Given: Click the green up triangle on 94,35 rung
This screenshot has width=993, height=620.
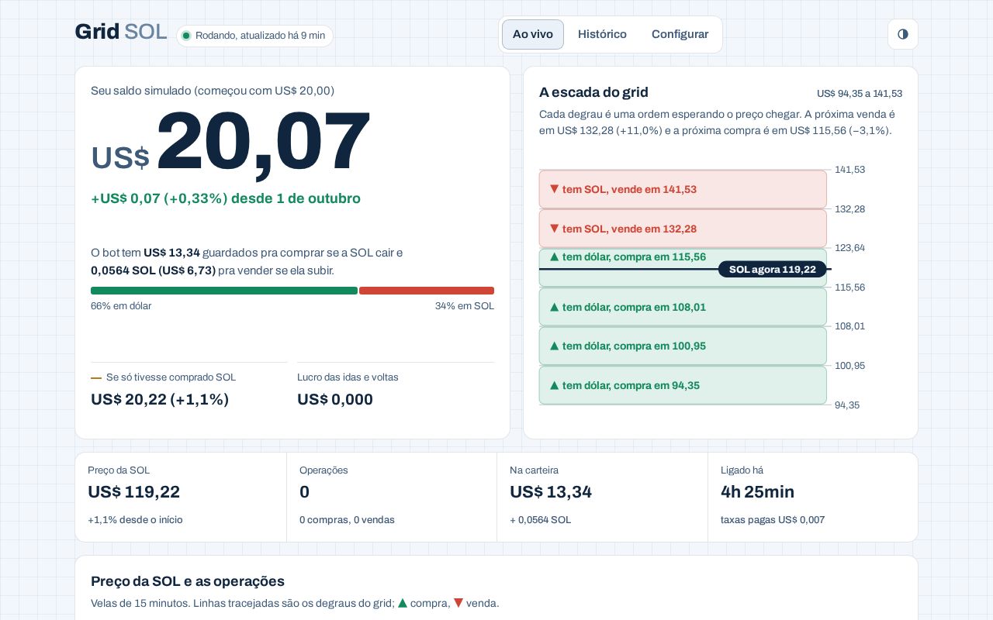Looking at the screenshot, I should click(554, 385).
